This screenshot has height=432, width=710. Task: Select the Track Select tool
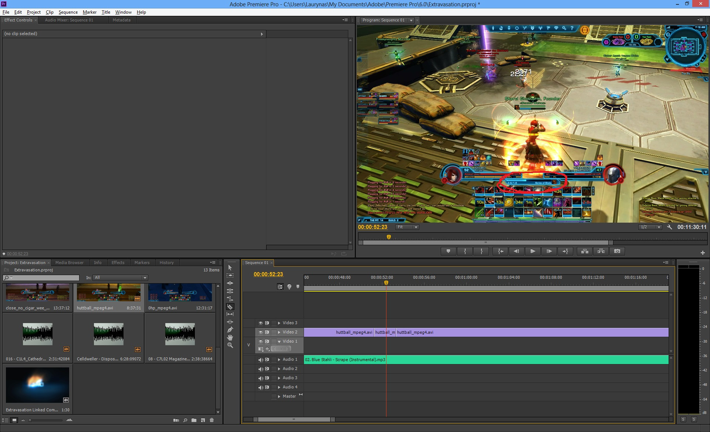coord(230,275)
